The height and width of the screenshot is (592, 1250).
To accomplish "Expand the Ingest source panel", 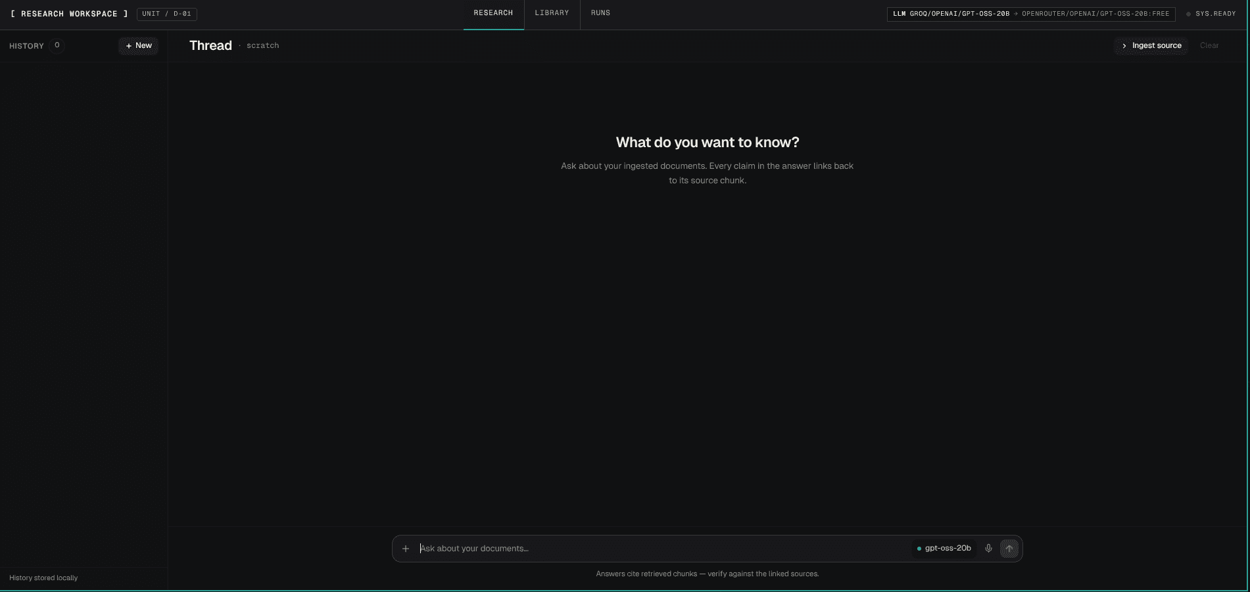I will pyautogui.click(x=1151, y=45).
